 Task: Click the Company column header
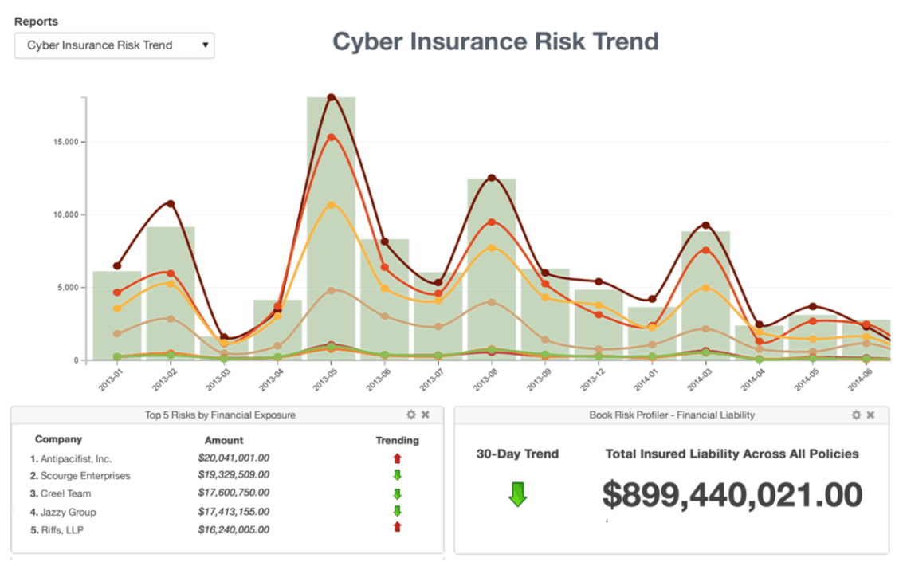pos(58,439)
